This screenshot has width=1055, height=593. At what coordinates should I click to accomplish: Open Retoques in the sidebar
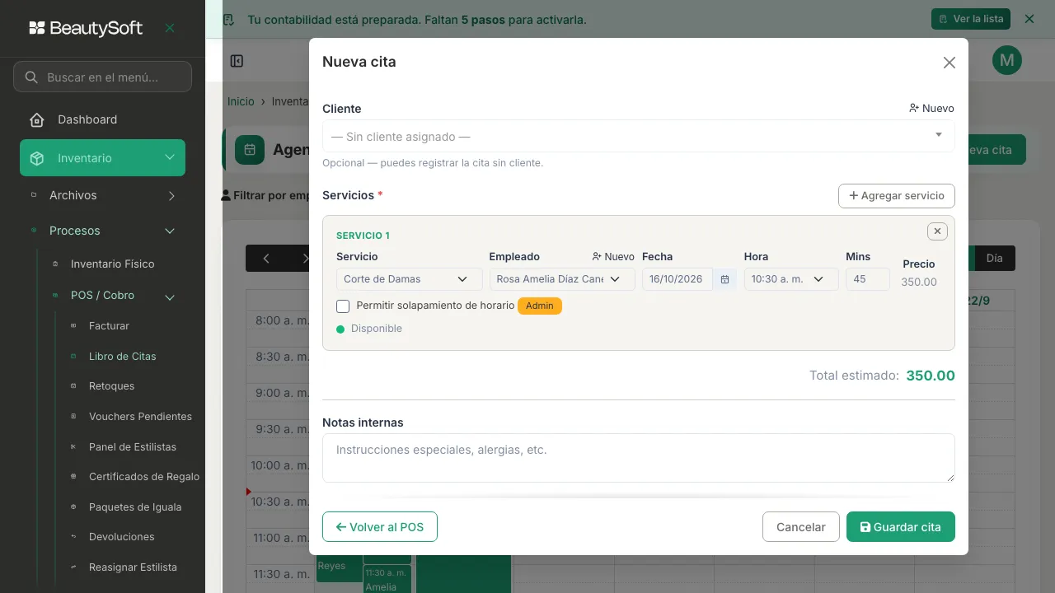coord(111,386)
